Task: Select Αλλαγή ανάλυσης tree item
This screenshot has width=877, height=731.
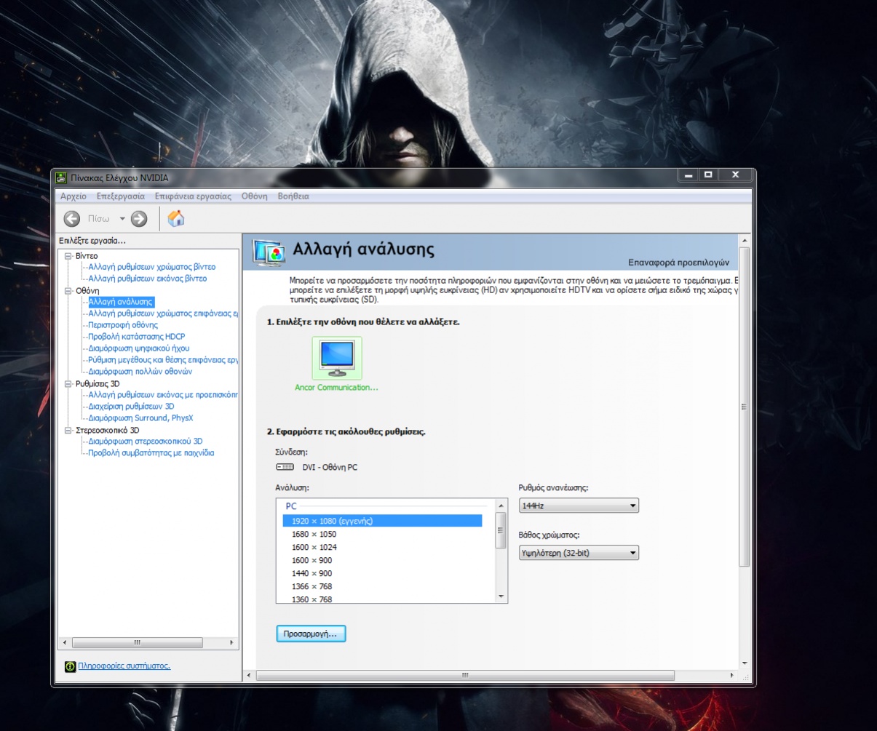Action: 120,302
